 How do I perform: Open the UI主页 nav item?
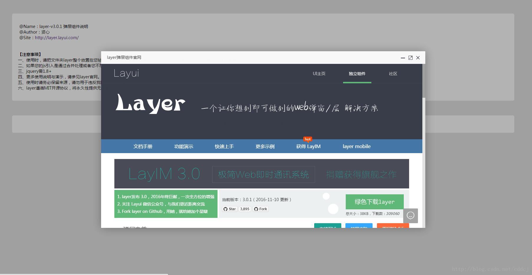click(319, 74)
